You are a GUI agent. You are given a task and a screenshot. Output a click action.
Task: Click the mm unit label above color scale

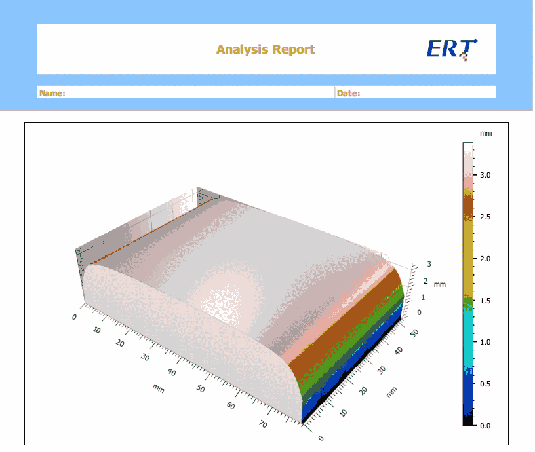pyautogui.click(x=486, y=133)
